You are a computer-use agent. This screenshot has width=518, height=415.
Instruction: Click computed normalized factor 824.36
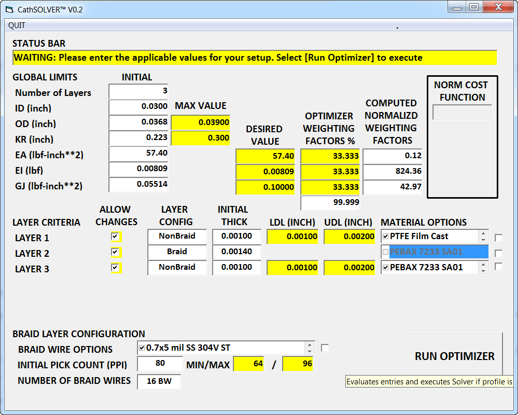[393, 172]
